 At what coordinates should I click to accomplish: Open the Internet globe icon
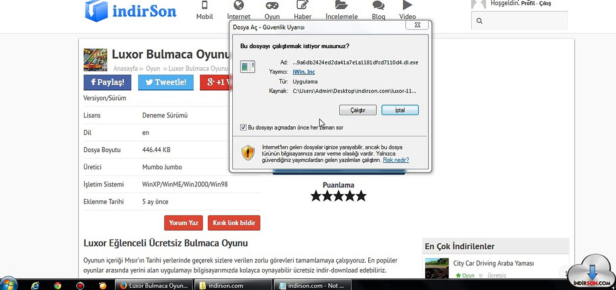pyautogui.click(x=239, y=5)
